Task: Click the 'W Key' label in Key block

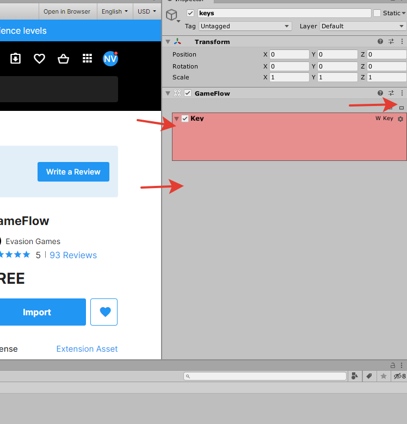Action: [384, 118]
